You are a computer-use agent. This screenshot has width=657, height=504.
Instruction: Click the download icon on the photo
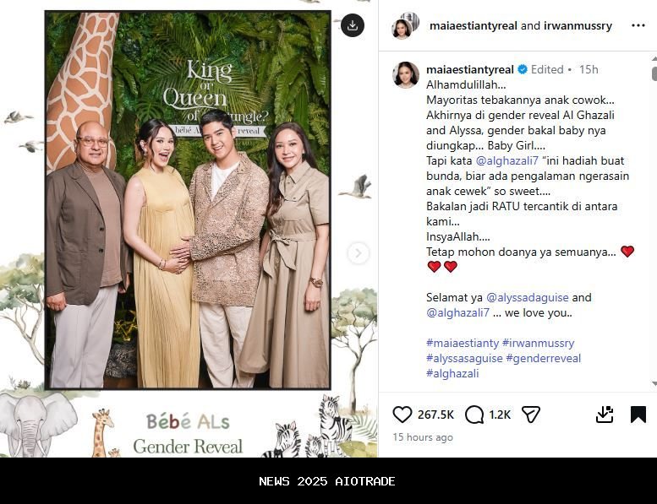pyautogui.click(x=353, y=25)
